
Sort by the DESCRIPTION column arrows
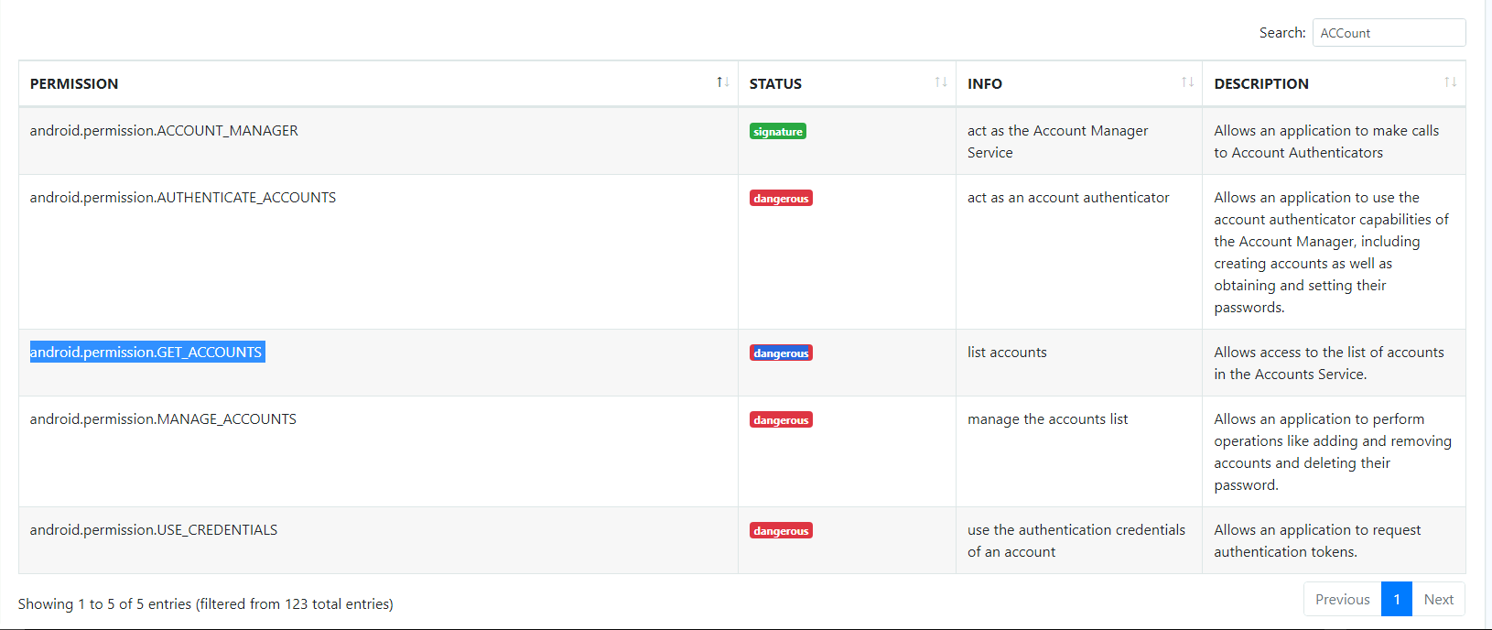tap(1450, 82)
